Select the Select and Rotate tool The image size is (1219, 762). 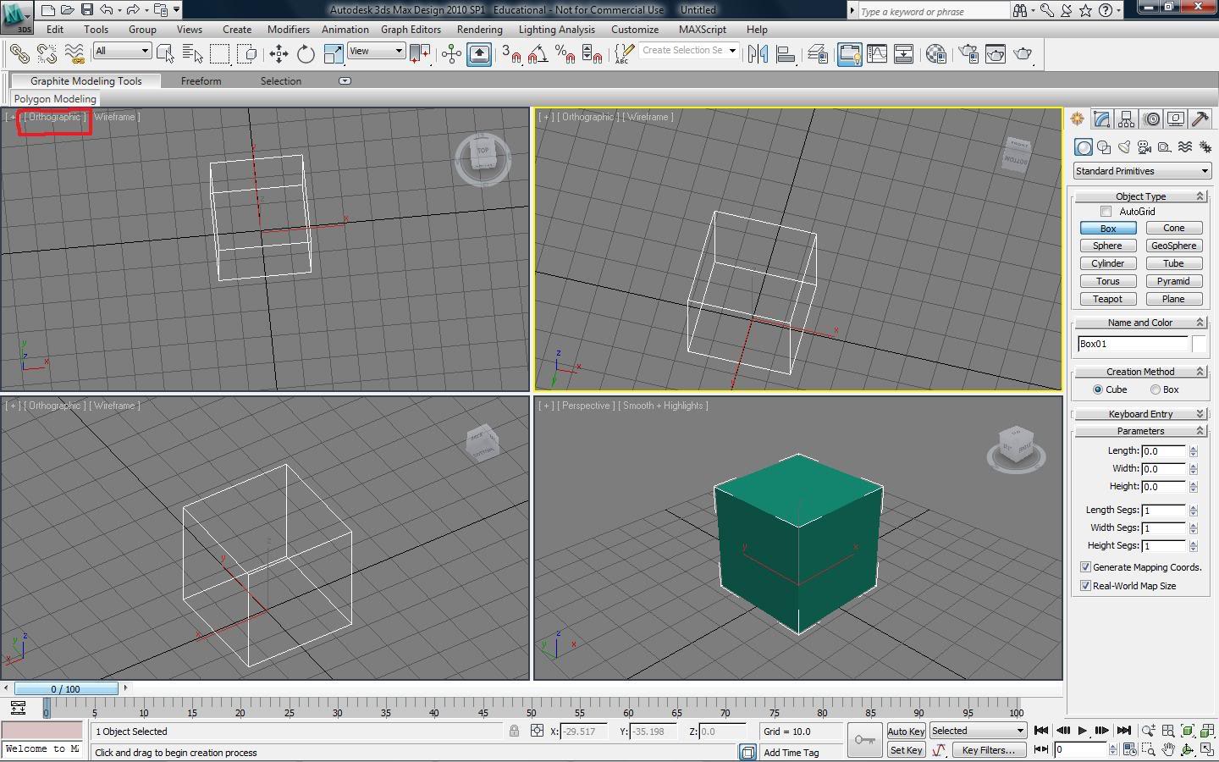(306, 54)
